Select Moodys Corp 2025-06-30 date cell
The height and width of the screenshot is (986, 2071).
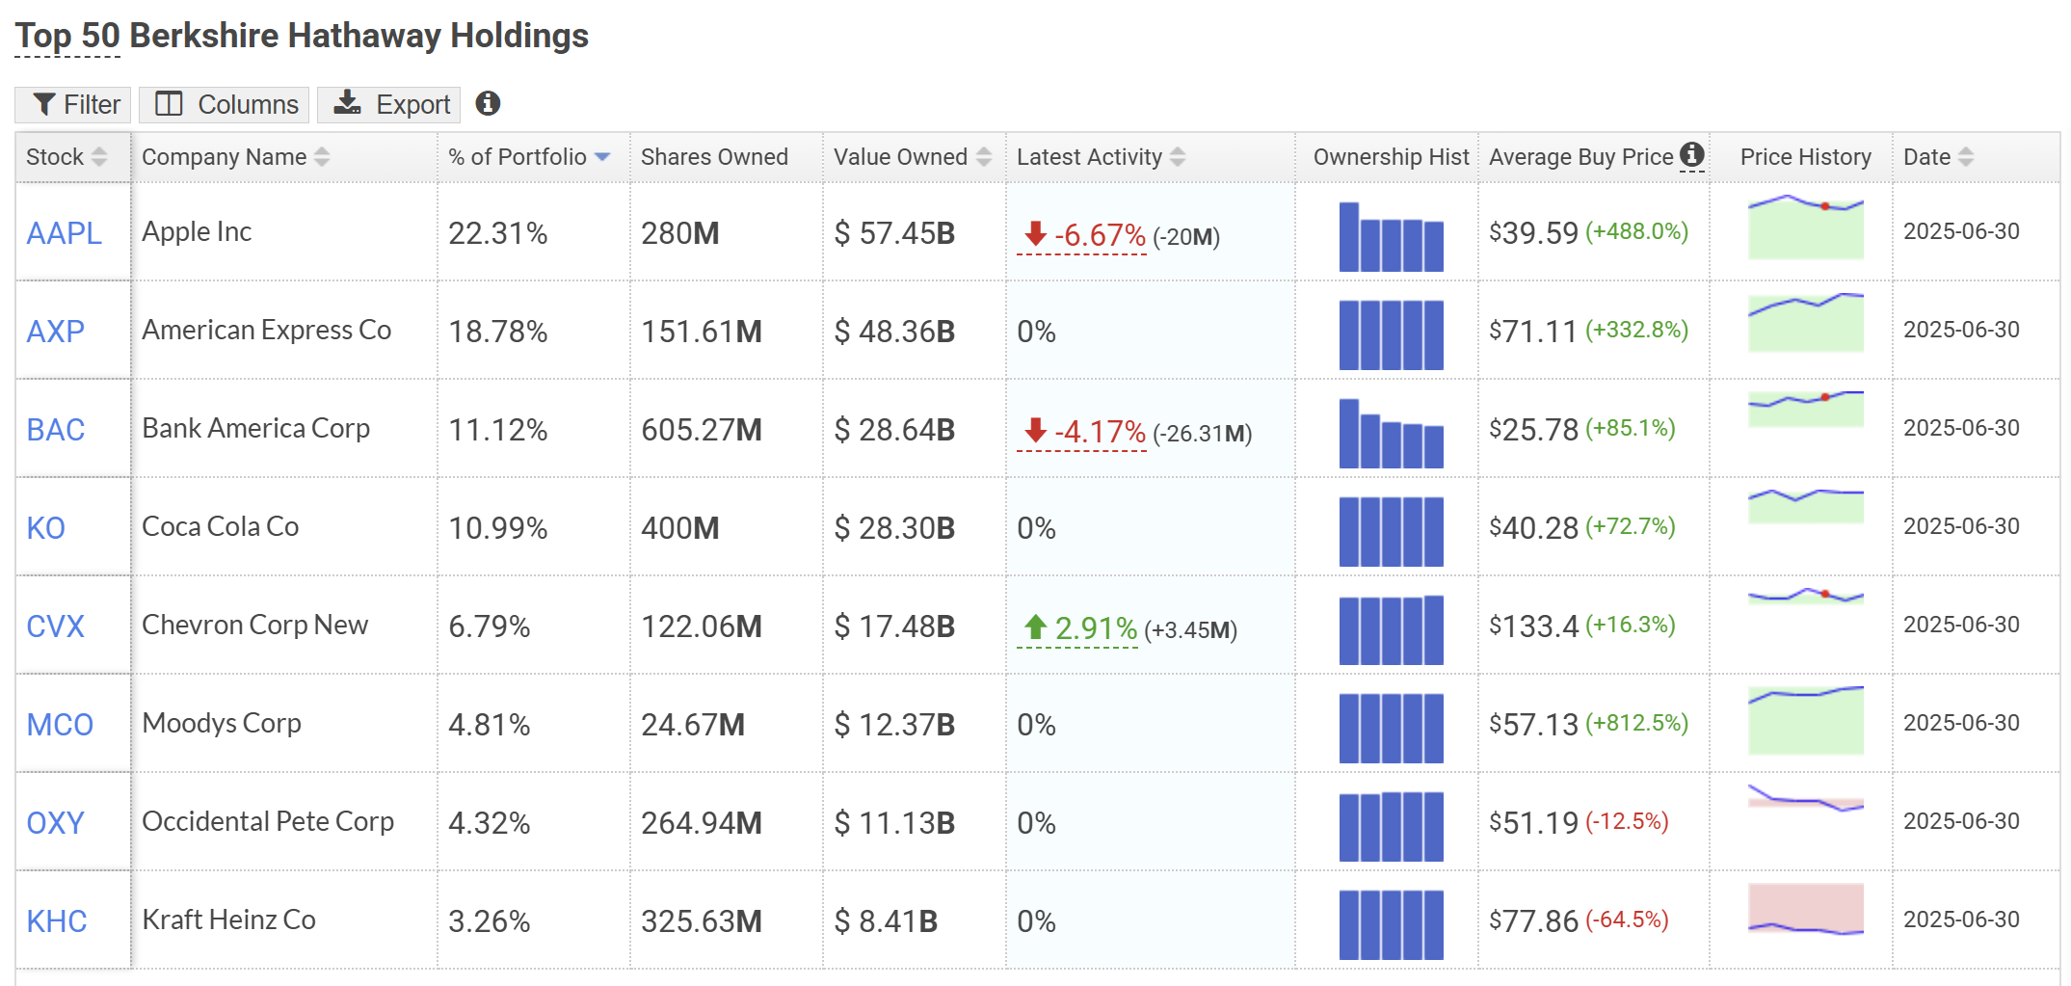coord(1961,723)
